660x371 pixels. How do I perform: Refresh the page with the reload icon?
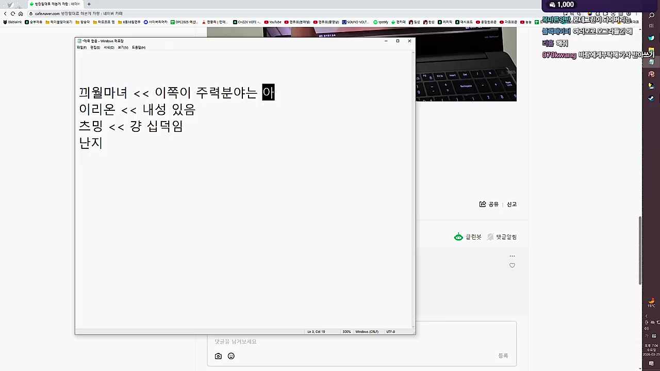tap(13, 13)
